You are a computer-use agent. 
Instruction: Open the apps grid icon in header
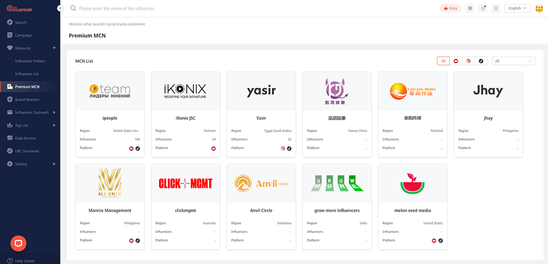pos(470,8)
